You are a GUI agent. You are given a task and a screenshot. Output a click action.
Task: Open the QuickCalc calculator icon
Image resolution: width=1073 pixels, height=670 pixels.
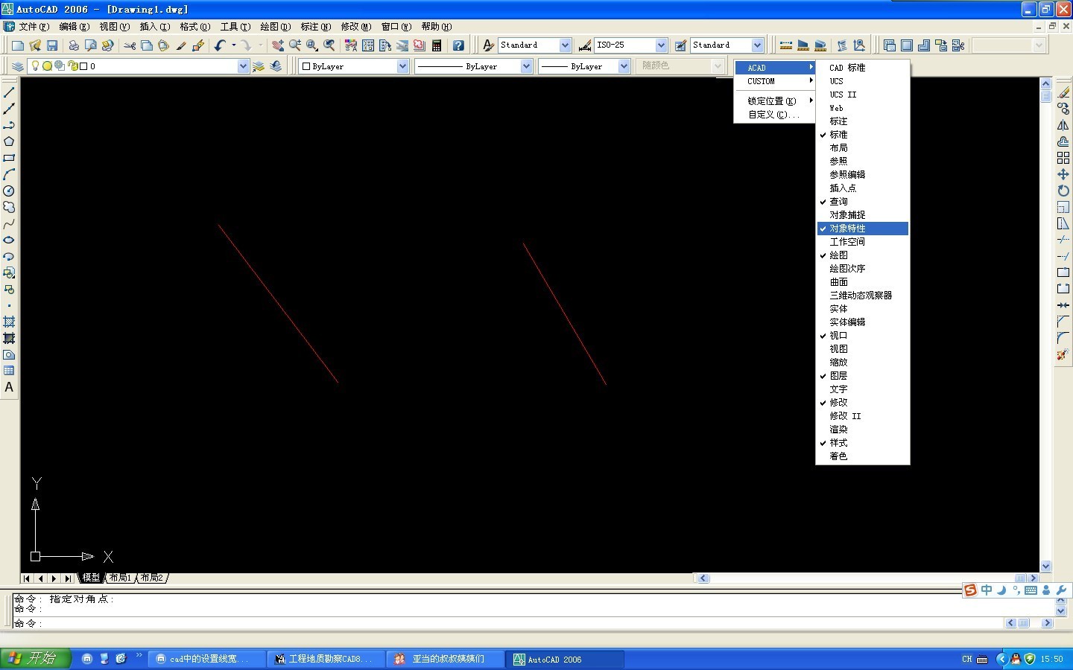click(437, 45)
